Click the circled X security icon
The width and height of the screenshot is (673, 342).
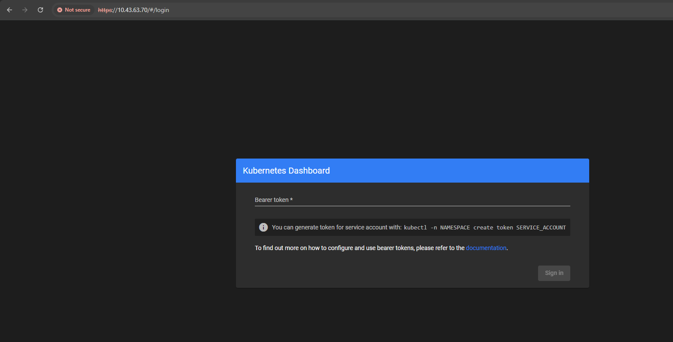pos(60,9)
